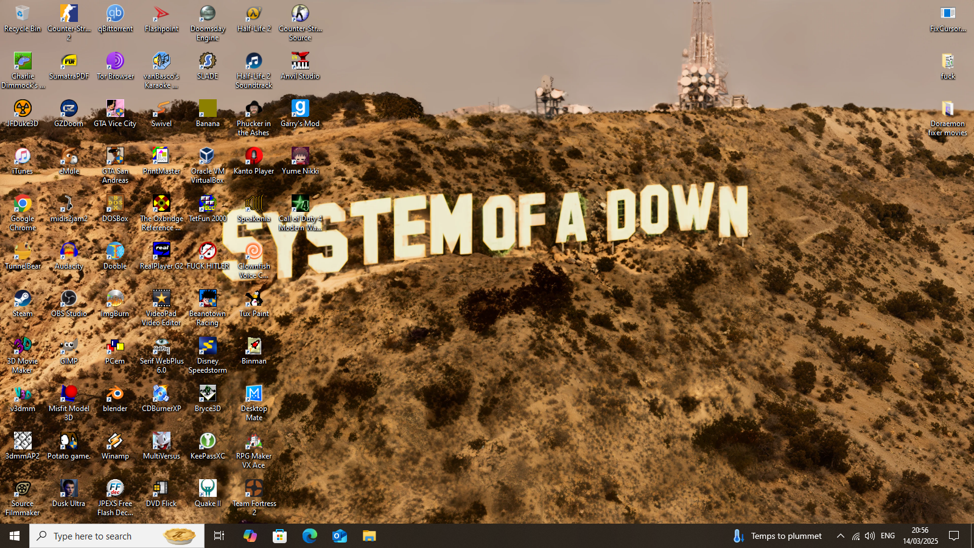Launch Copilot from the taskbar
974x548 pixels.
pyautogui.click(x=250, y=536)
